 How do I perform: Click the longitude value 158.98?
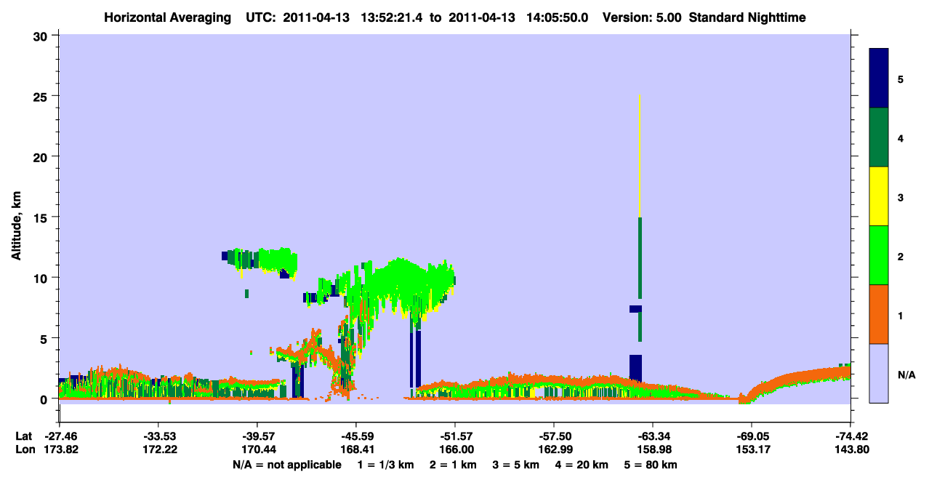(653, 450)
